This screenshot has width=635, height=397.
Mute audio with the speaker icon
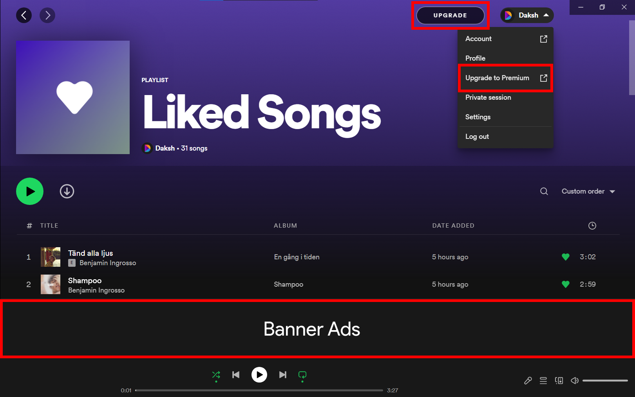tap(575, 381)
